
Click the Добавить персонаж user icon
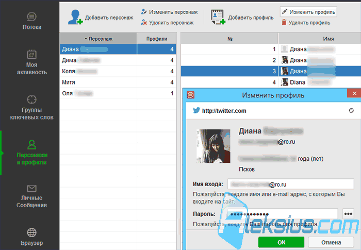click(75, 17)
